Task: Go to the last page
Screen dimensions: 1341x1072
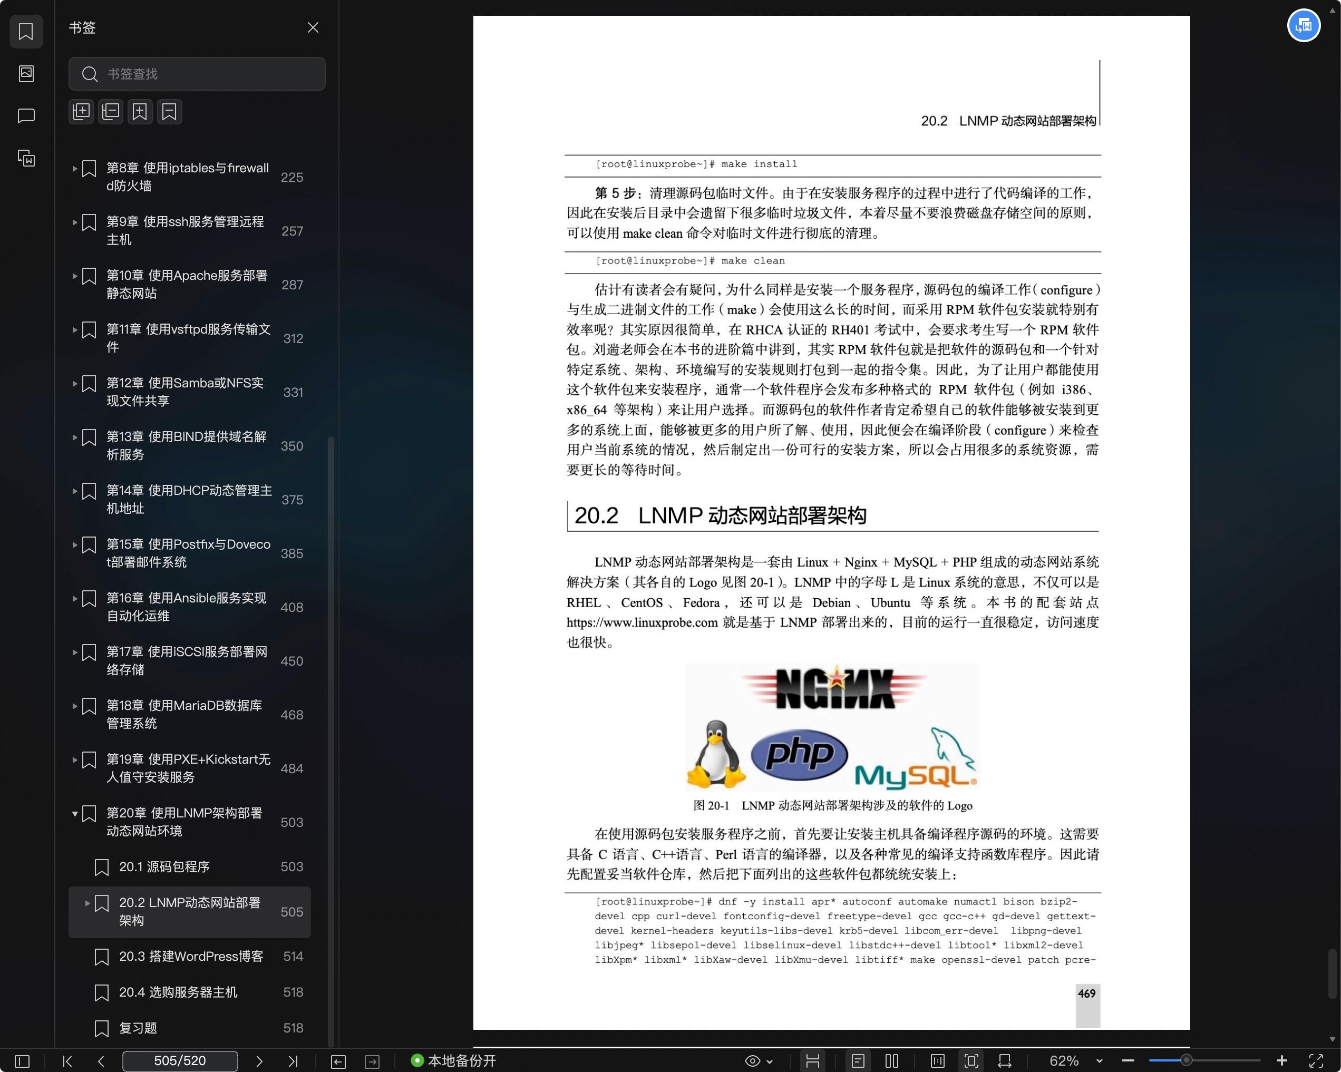Action: (293, 1061)
